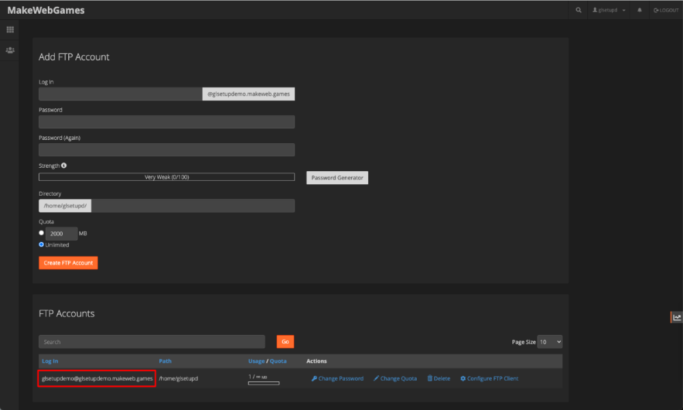
Task: Select the 2000 MB quota radio button
Action: click(x=42, y=233)
